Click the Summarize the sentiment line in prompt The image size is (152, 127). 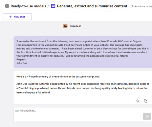click(x=79, y=41)
